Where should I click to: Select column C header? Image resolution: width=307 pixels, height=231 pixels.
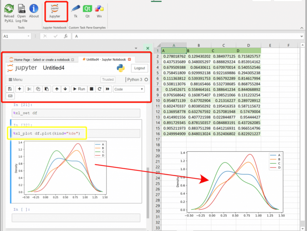(223, 45)
